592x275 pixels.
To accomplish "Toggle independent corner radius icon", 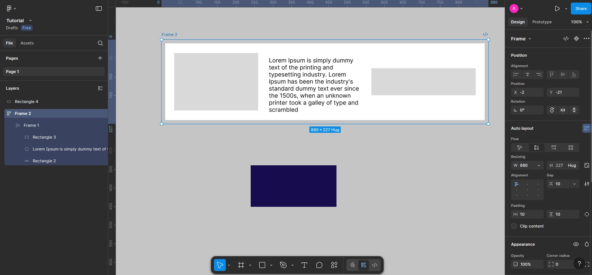I will click(x=587, y=264).
